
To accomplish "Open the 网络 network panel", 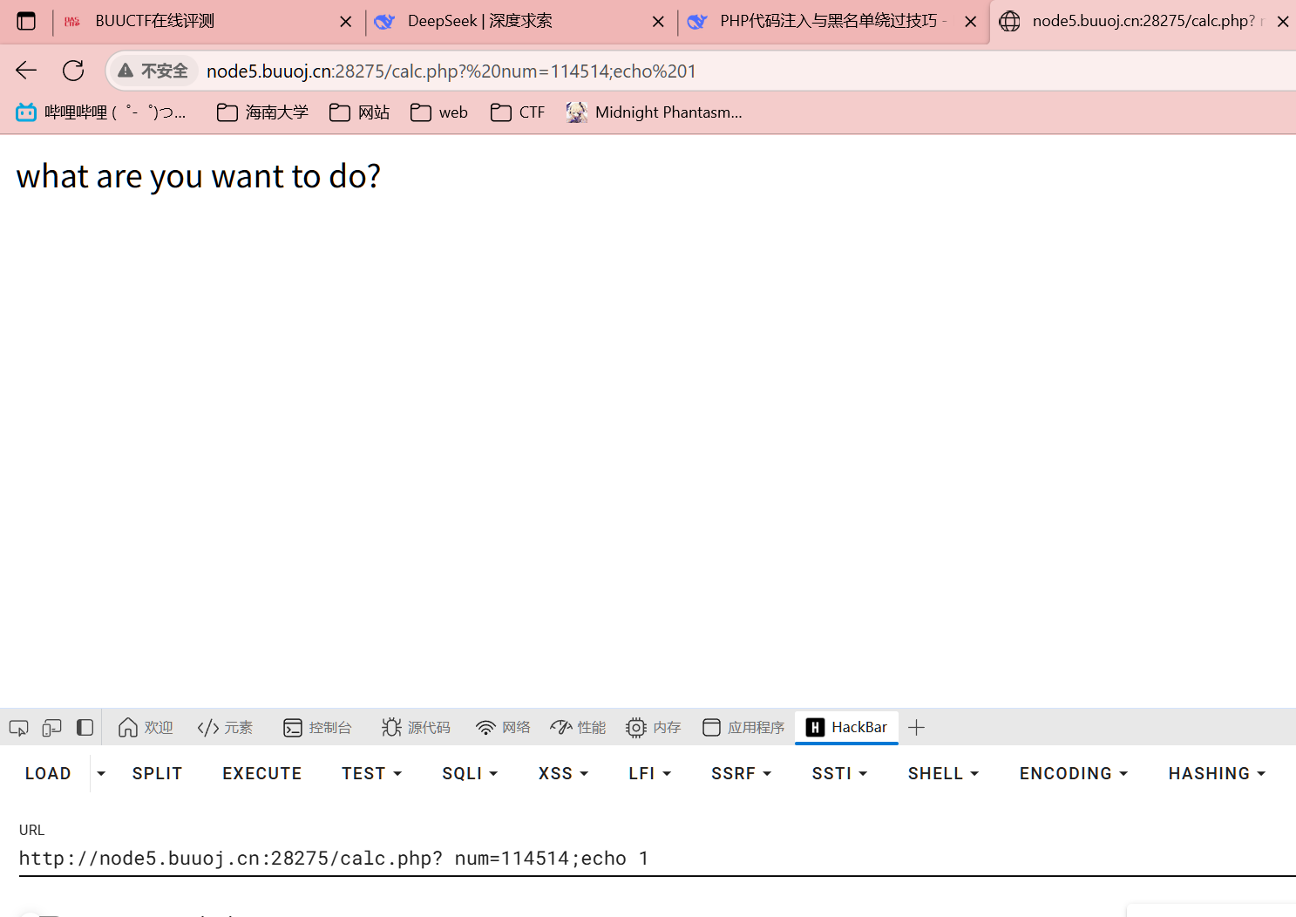I will (x=503, y=728).
